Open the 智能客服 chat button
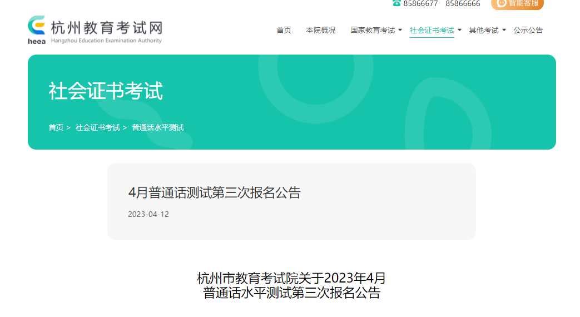Screen dimensions: 580x317 (517, 4)
